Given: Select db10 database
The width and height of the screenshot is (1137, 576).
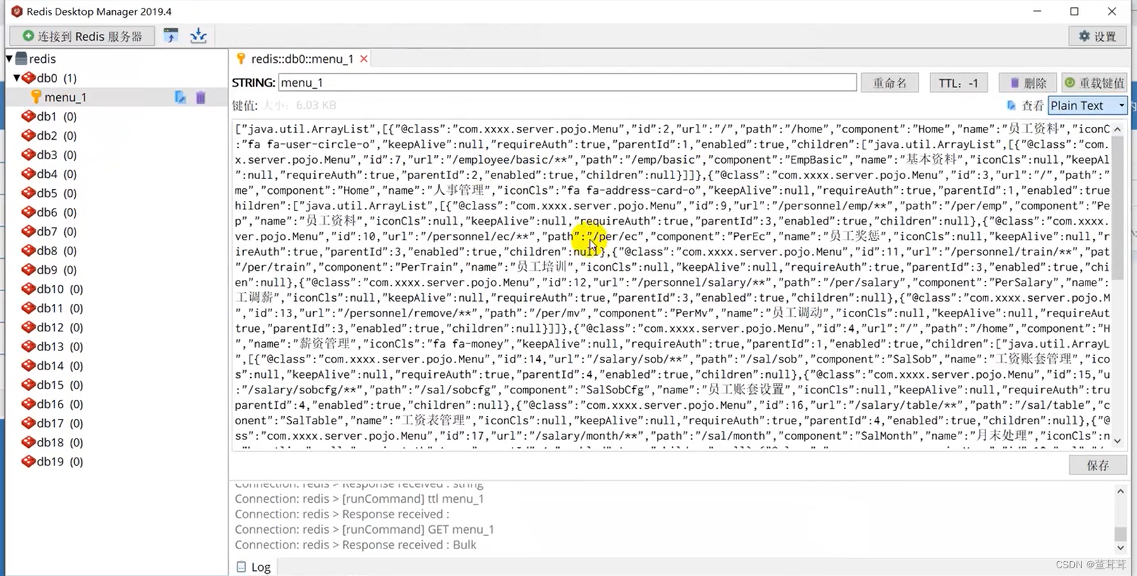Looking at the screenshot, I should coord(60,289).
